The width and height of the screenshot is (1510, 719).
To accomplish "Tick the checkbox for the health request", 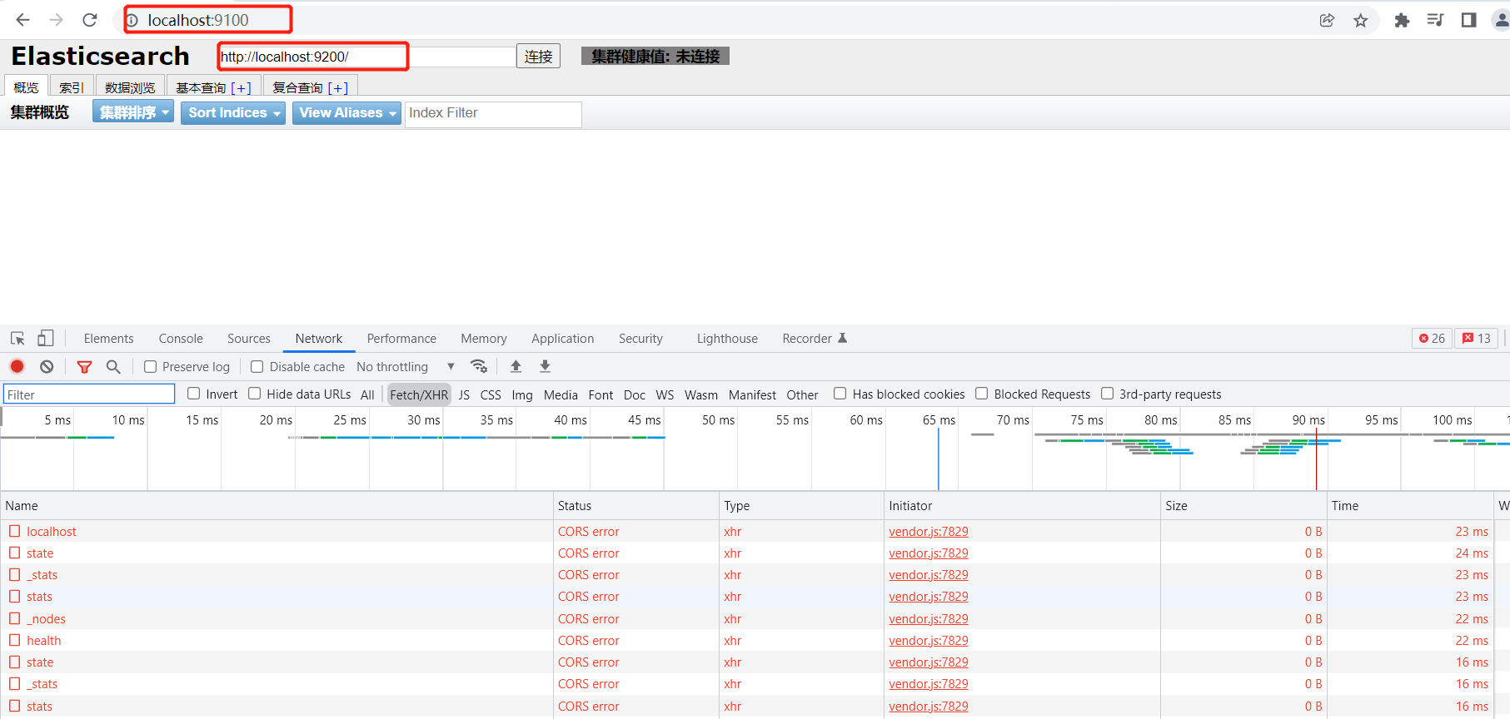I will pos(15,640).
